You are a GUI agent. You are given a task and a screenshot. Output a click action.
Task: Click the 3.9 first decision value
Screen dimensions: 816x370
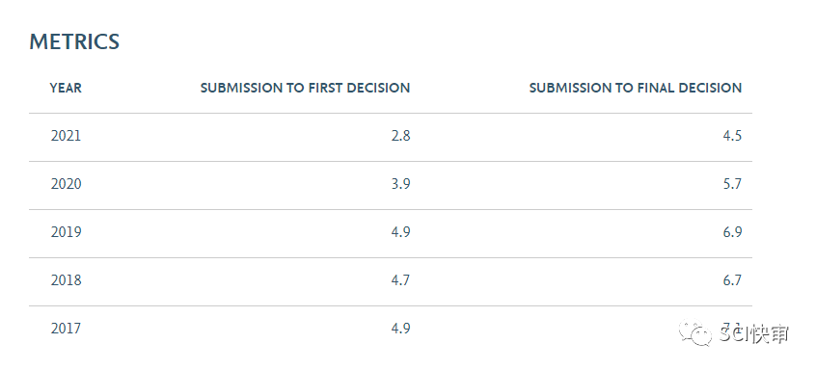pyautogui.click(x=400, y=184)
